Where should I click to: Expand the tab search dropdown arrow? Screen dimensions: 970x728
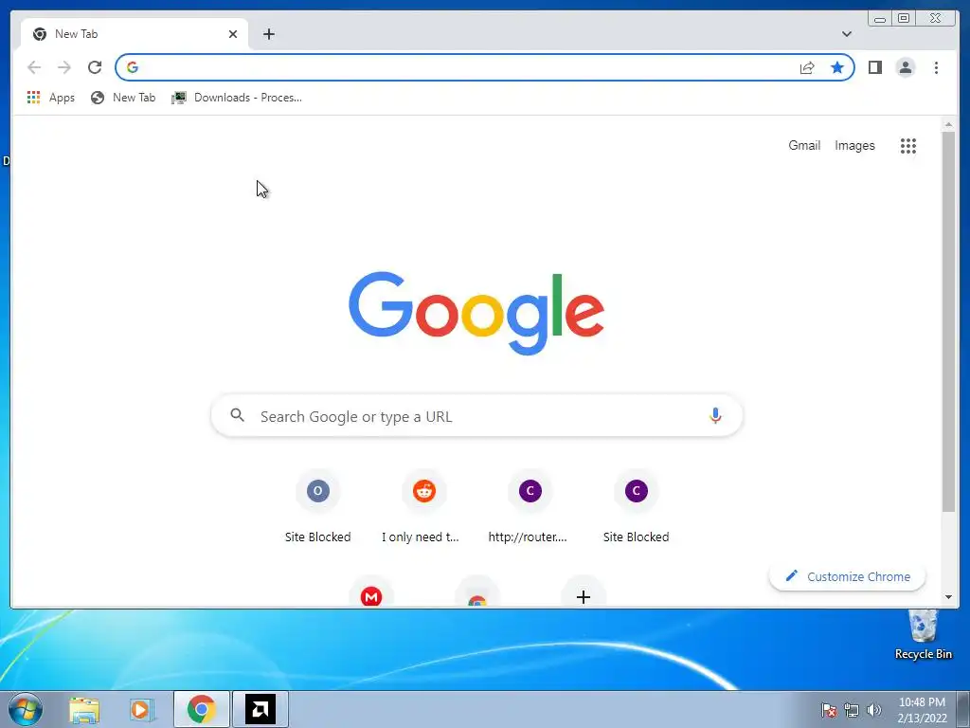coord(847,34)
